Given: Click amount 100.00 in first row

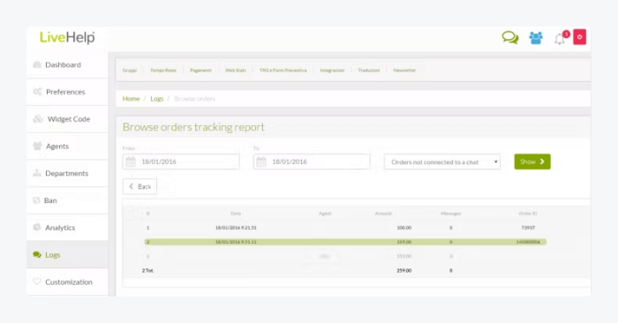Looking at the screenshot, I should pos(404,228).
